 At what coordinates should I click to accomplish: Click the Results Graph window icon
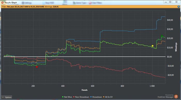tap(2, 3)
